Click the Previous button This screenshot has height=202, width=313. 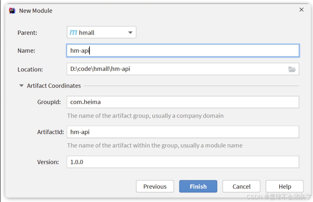(155, 186)
